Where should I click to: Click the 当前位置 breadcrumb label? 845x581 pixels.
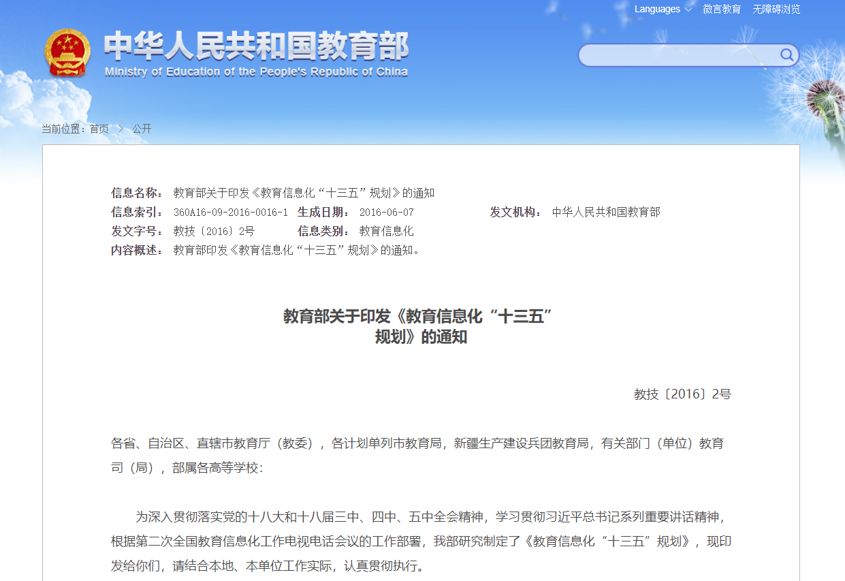click(x=64, y=129)
